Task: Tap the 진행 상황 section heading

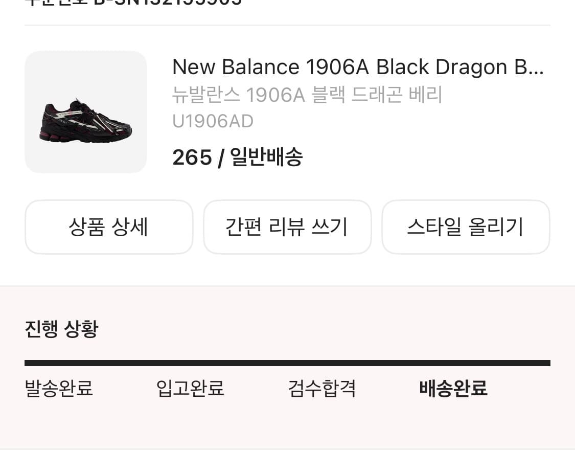Action: coord(61,329)
